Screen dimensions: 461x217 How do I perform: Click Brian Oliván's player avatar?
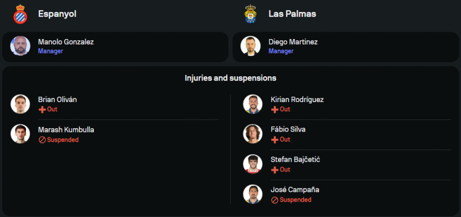pos(20,104)
